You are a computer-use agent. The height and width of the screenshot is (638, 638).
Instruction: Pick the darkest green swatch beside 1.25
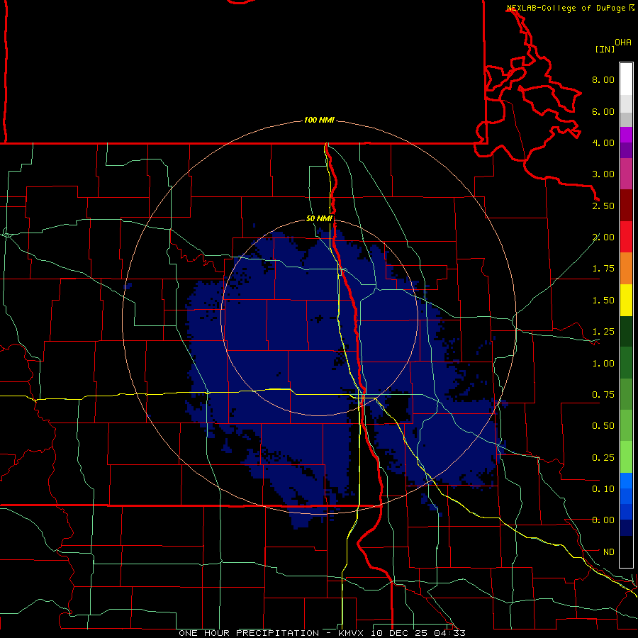[626, 332]
